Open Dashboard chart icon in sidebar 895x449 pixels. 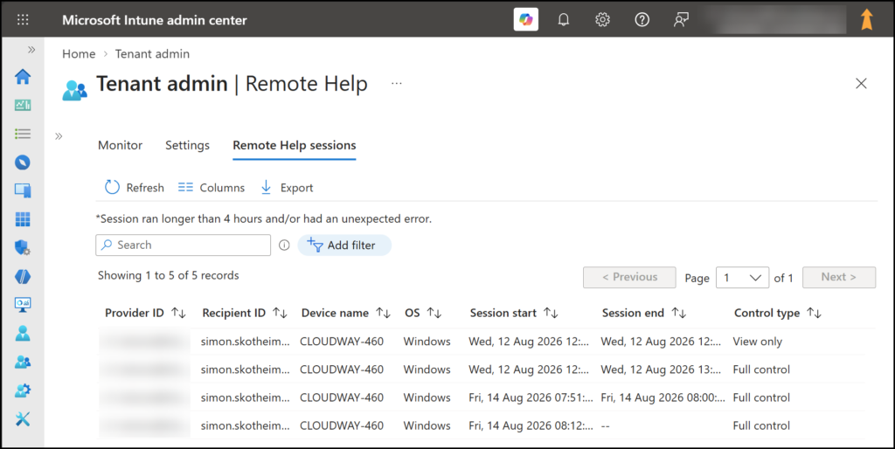tap(23, 105)
